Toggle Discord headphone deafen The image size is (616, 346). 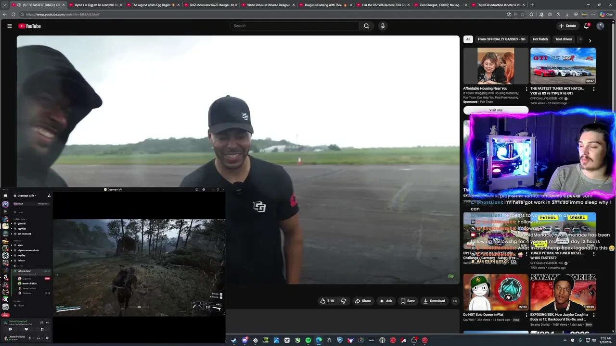tap(38, 338)
